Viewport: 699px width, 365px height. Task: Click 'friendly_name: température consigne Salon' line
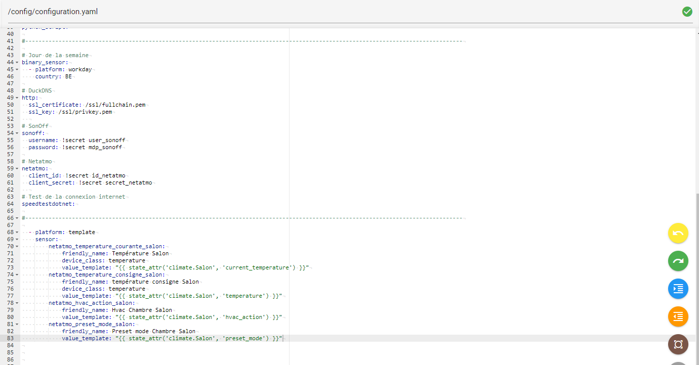(131, 282)
